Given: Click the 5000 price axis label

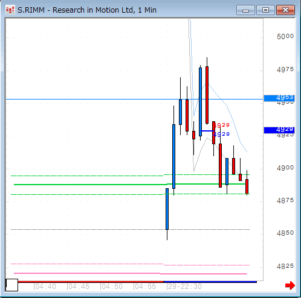Looking at the screenshot, I should click(285, 37).
